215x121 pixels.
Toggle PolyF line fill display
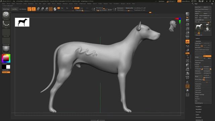(x=187, y=78)
